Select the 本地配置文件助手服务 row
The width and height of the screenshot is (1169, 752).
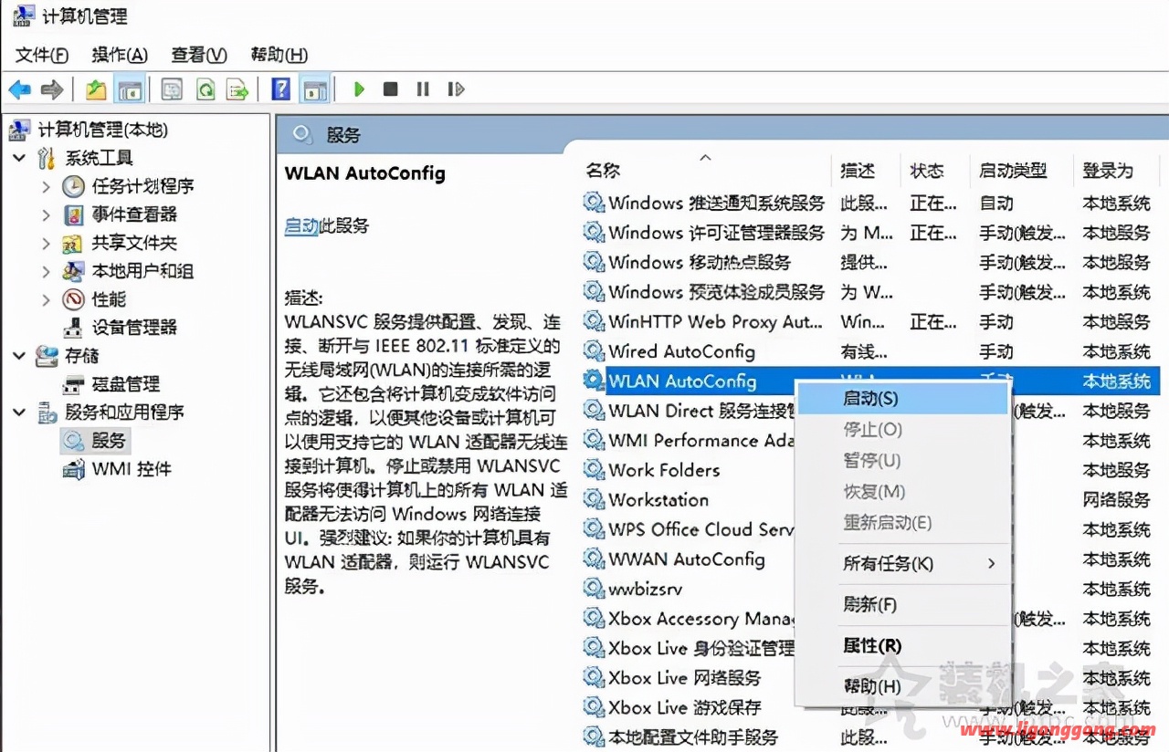[x=870, y=737]
